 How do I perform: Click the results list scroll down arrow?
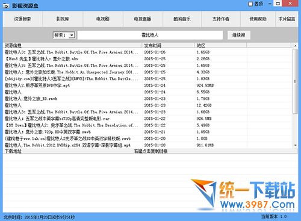pyautogui.click(x=295, y=145)
